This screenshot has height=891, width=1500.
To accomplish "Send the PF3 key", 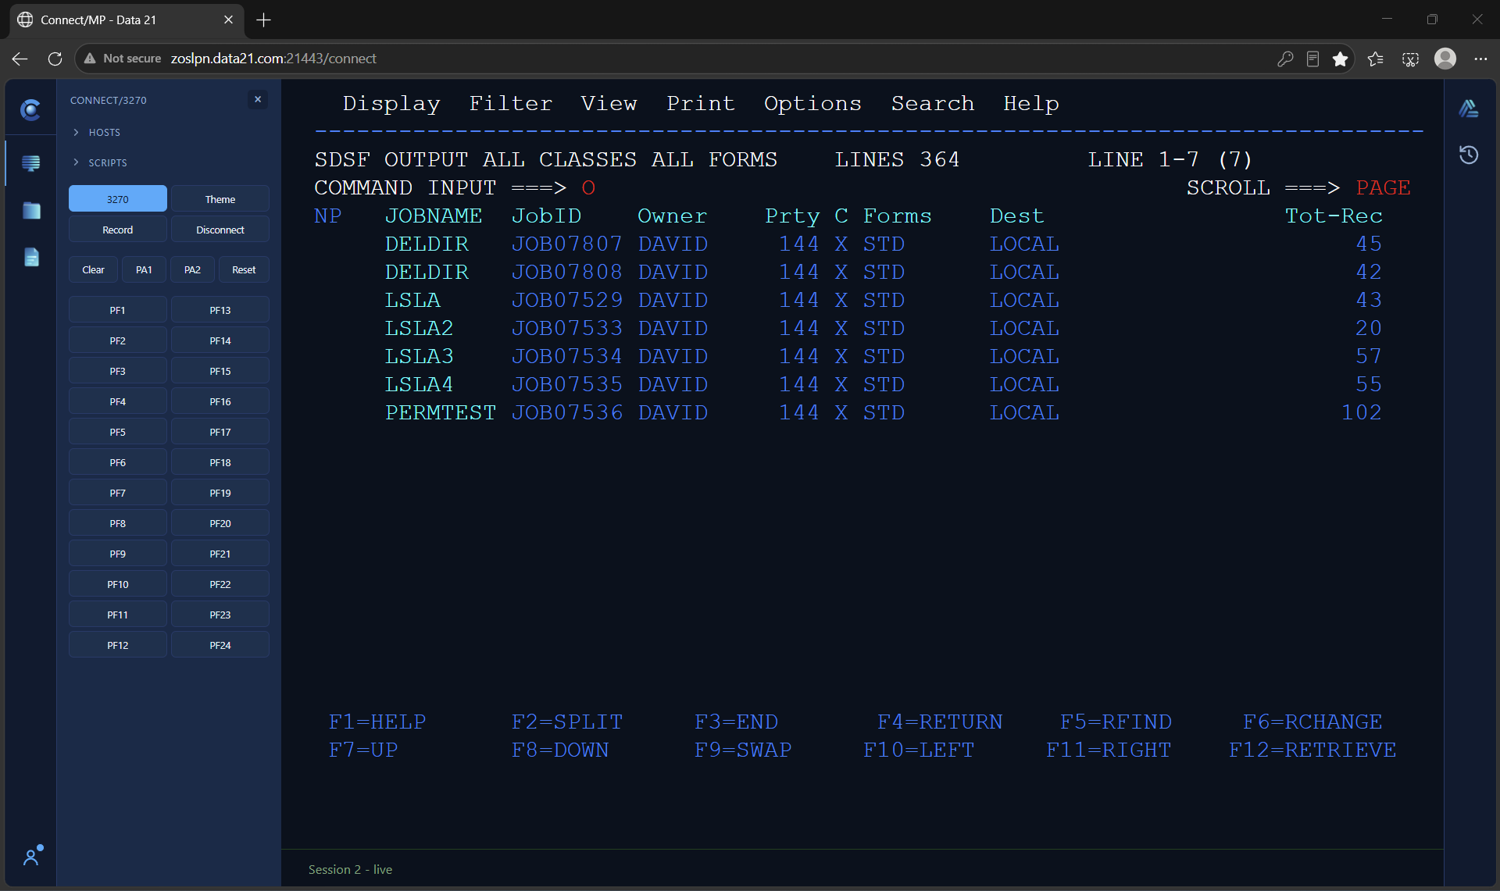I will pyautogui.click(x=118, y=371).
